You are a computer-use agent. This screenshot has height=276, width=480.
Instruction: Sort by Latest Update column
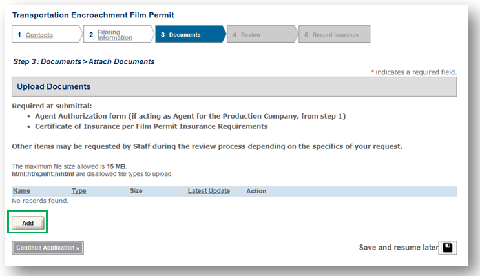[x=209, y=191]
